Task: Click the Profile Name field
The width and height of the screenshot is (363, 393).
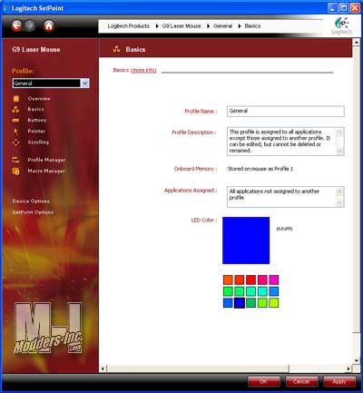Action: click(286, 111)
